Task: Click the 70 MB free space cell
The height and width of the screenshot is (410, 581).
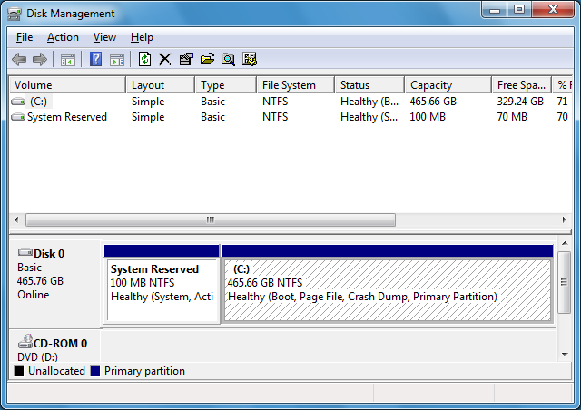Action: click(x=512, y=117)
